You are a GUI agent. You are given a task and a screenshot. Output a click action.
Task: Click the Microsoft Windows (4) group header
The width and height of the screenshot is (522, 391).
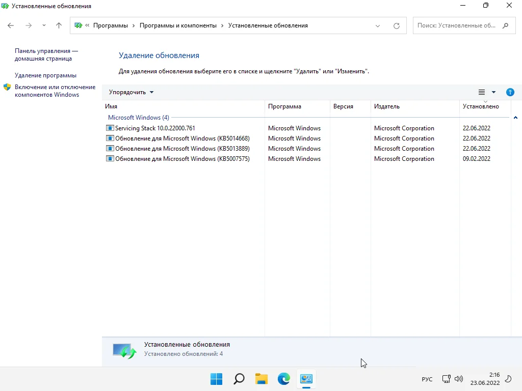coord(139,118)
